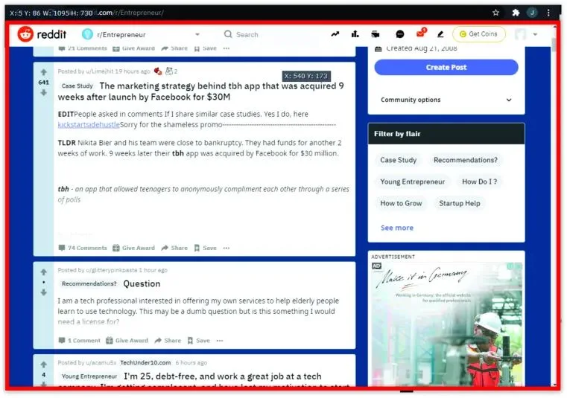Open more options on the Question post
Image resolution: width=567 pixels, height=398 pixels.
click(220, 340)
